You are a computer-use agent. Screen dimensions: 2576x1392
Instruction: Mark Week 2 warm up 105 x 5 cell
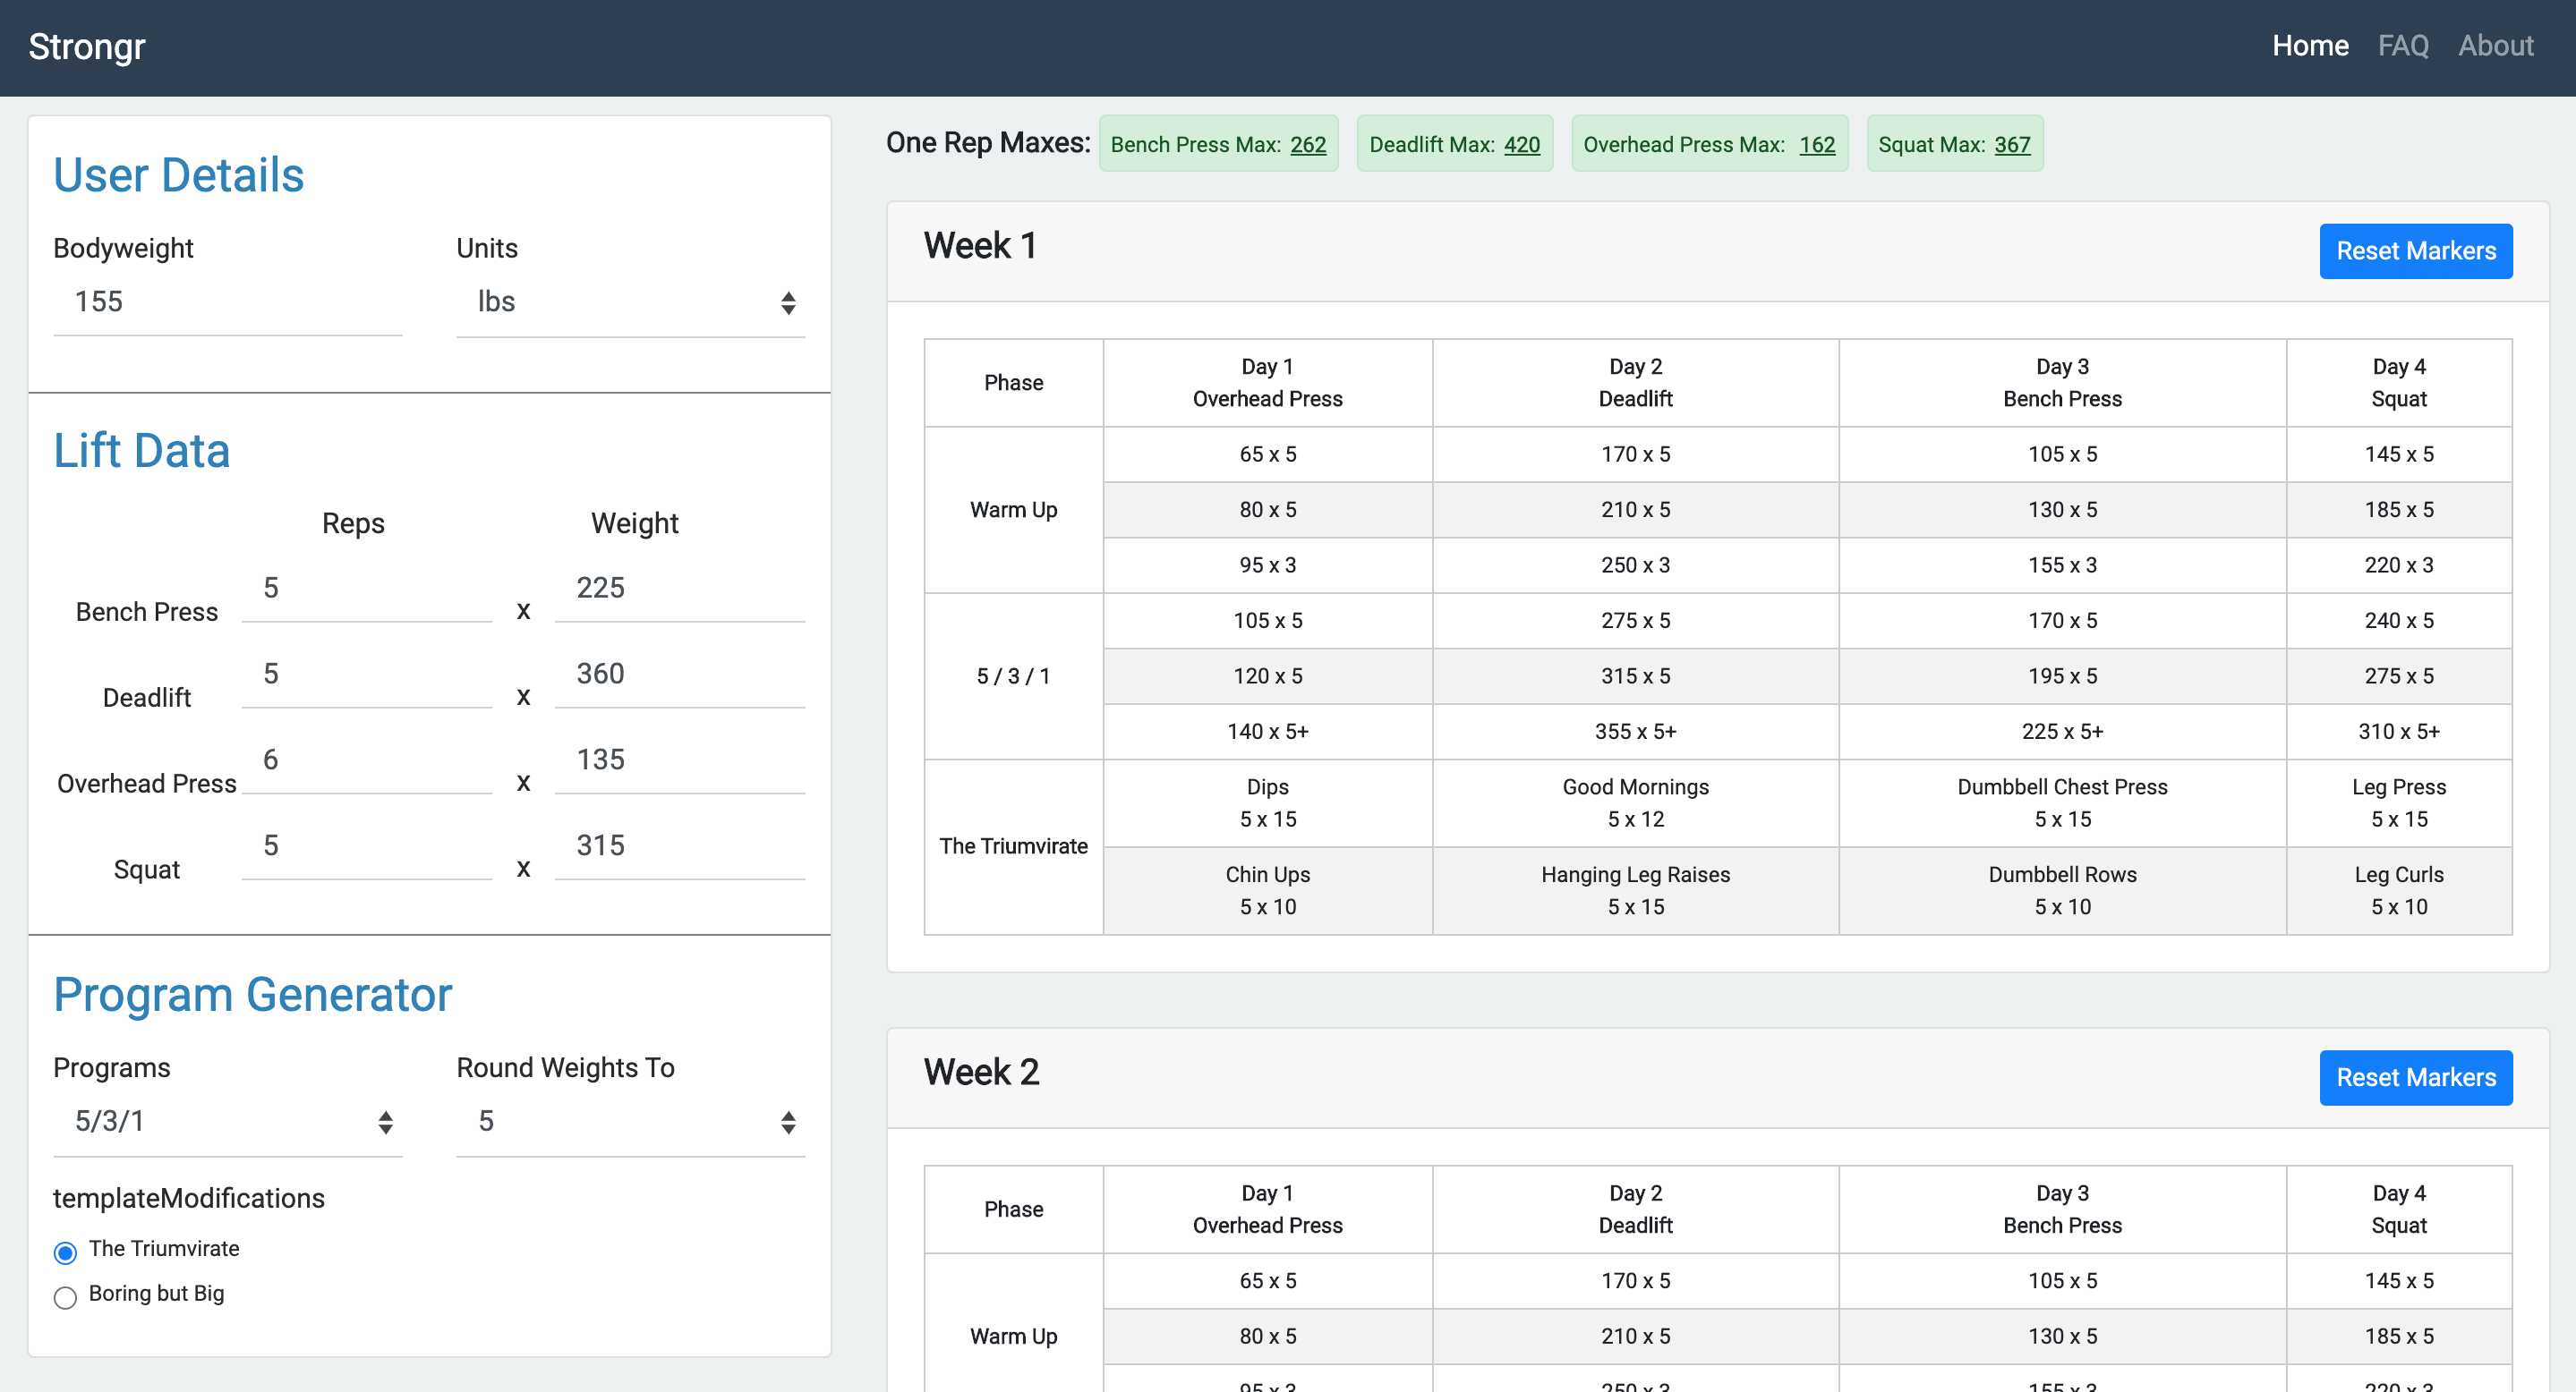click(2062, 1281)
